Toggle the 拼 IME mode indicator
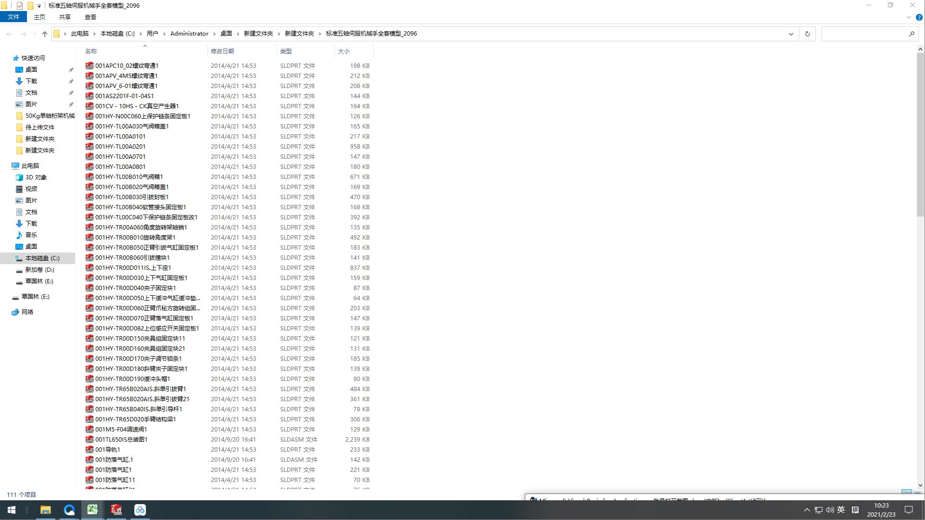Screen dimensions: 925x520 point(855,510)
